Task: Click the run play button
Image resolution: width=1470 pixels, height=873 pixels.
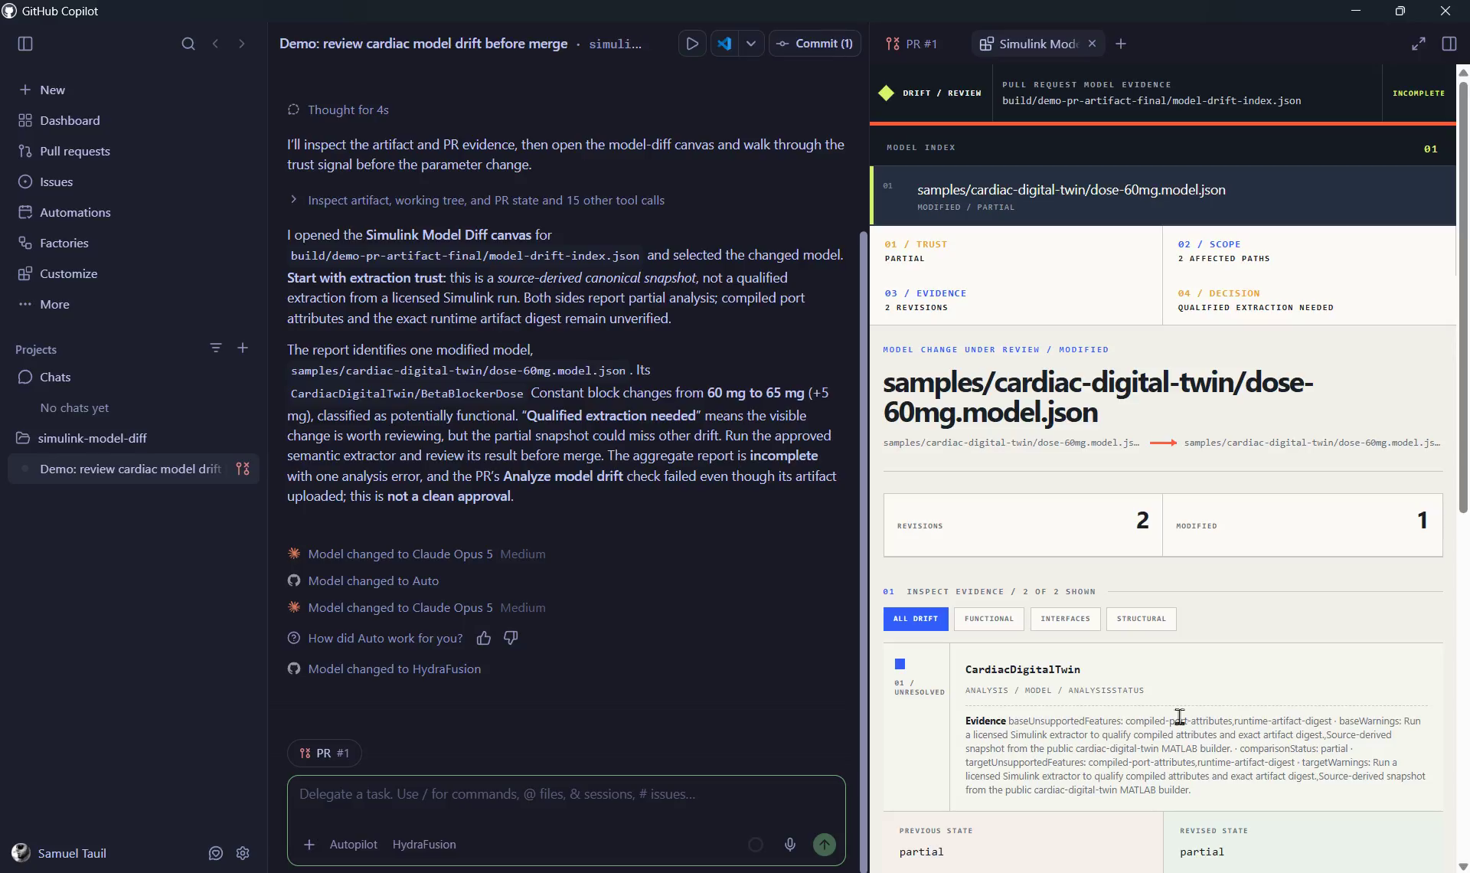Action: 692,44
